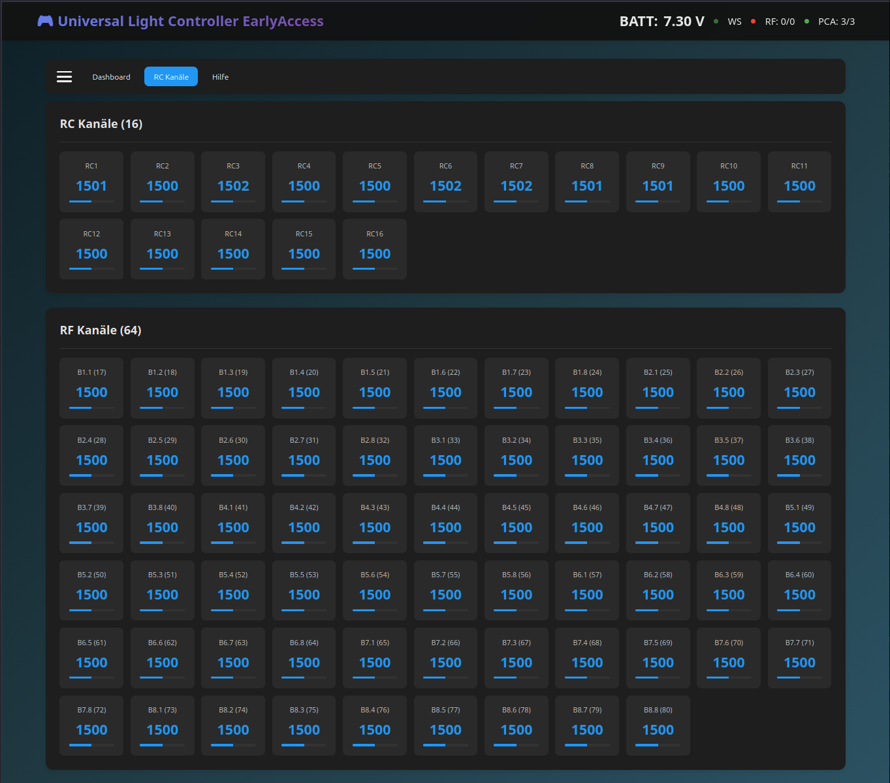Open the hamburger menu
The height and width of the screenshot is (783, 890).
[x=64, y=77]
